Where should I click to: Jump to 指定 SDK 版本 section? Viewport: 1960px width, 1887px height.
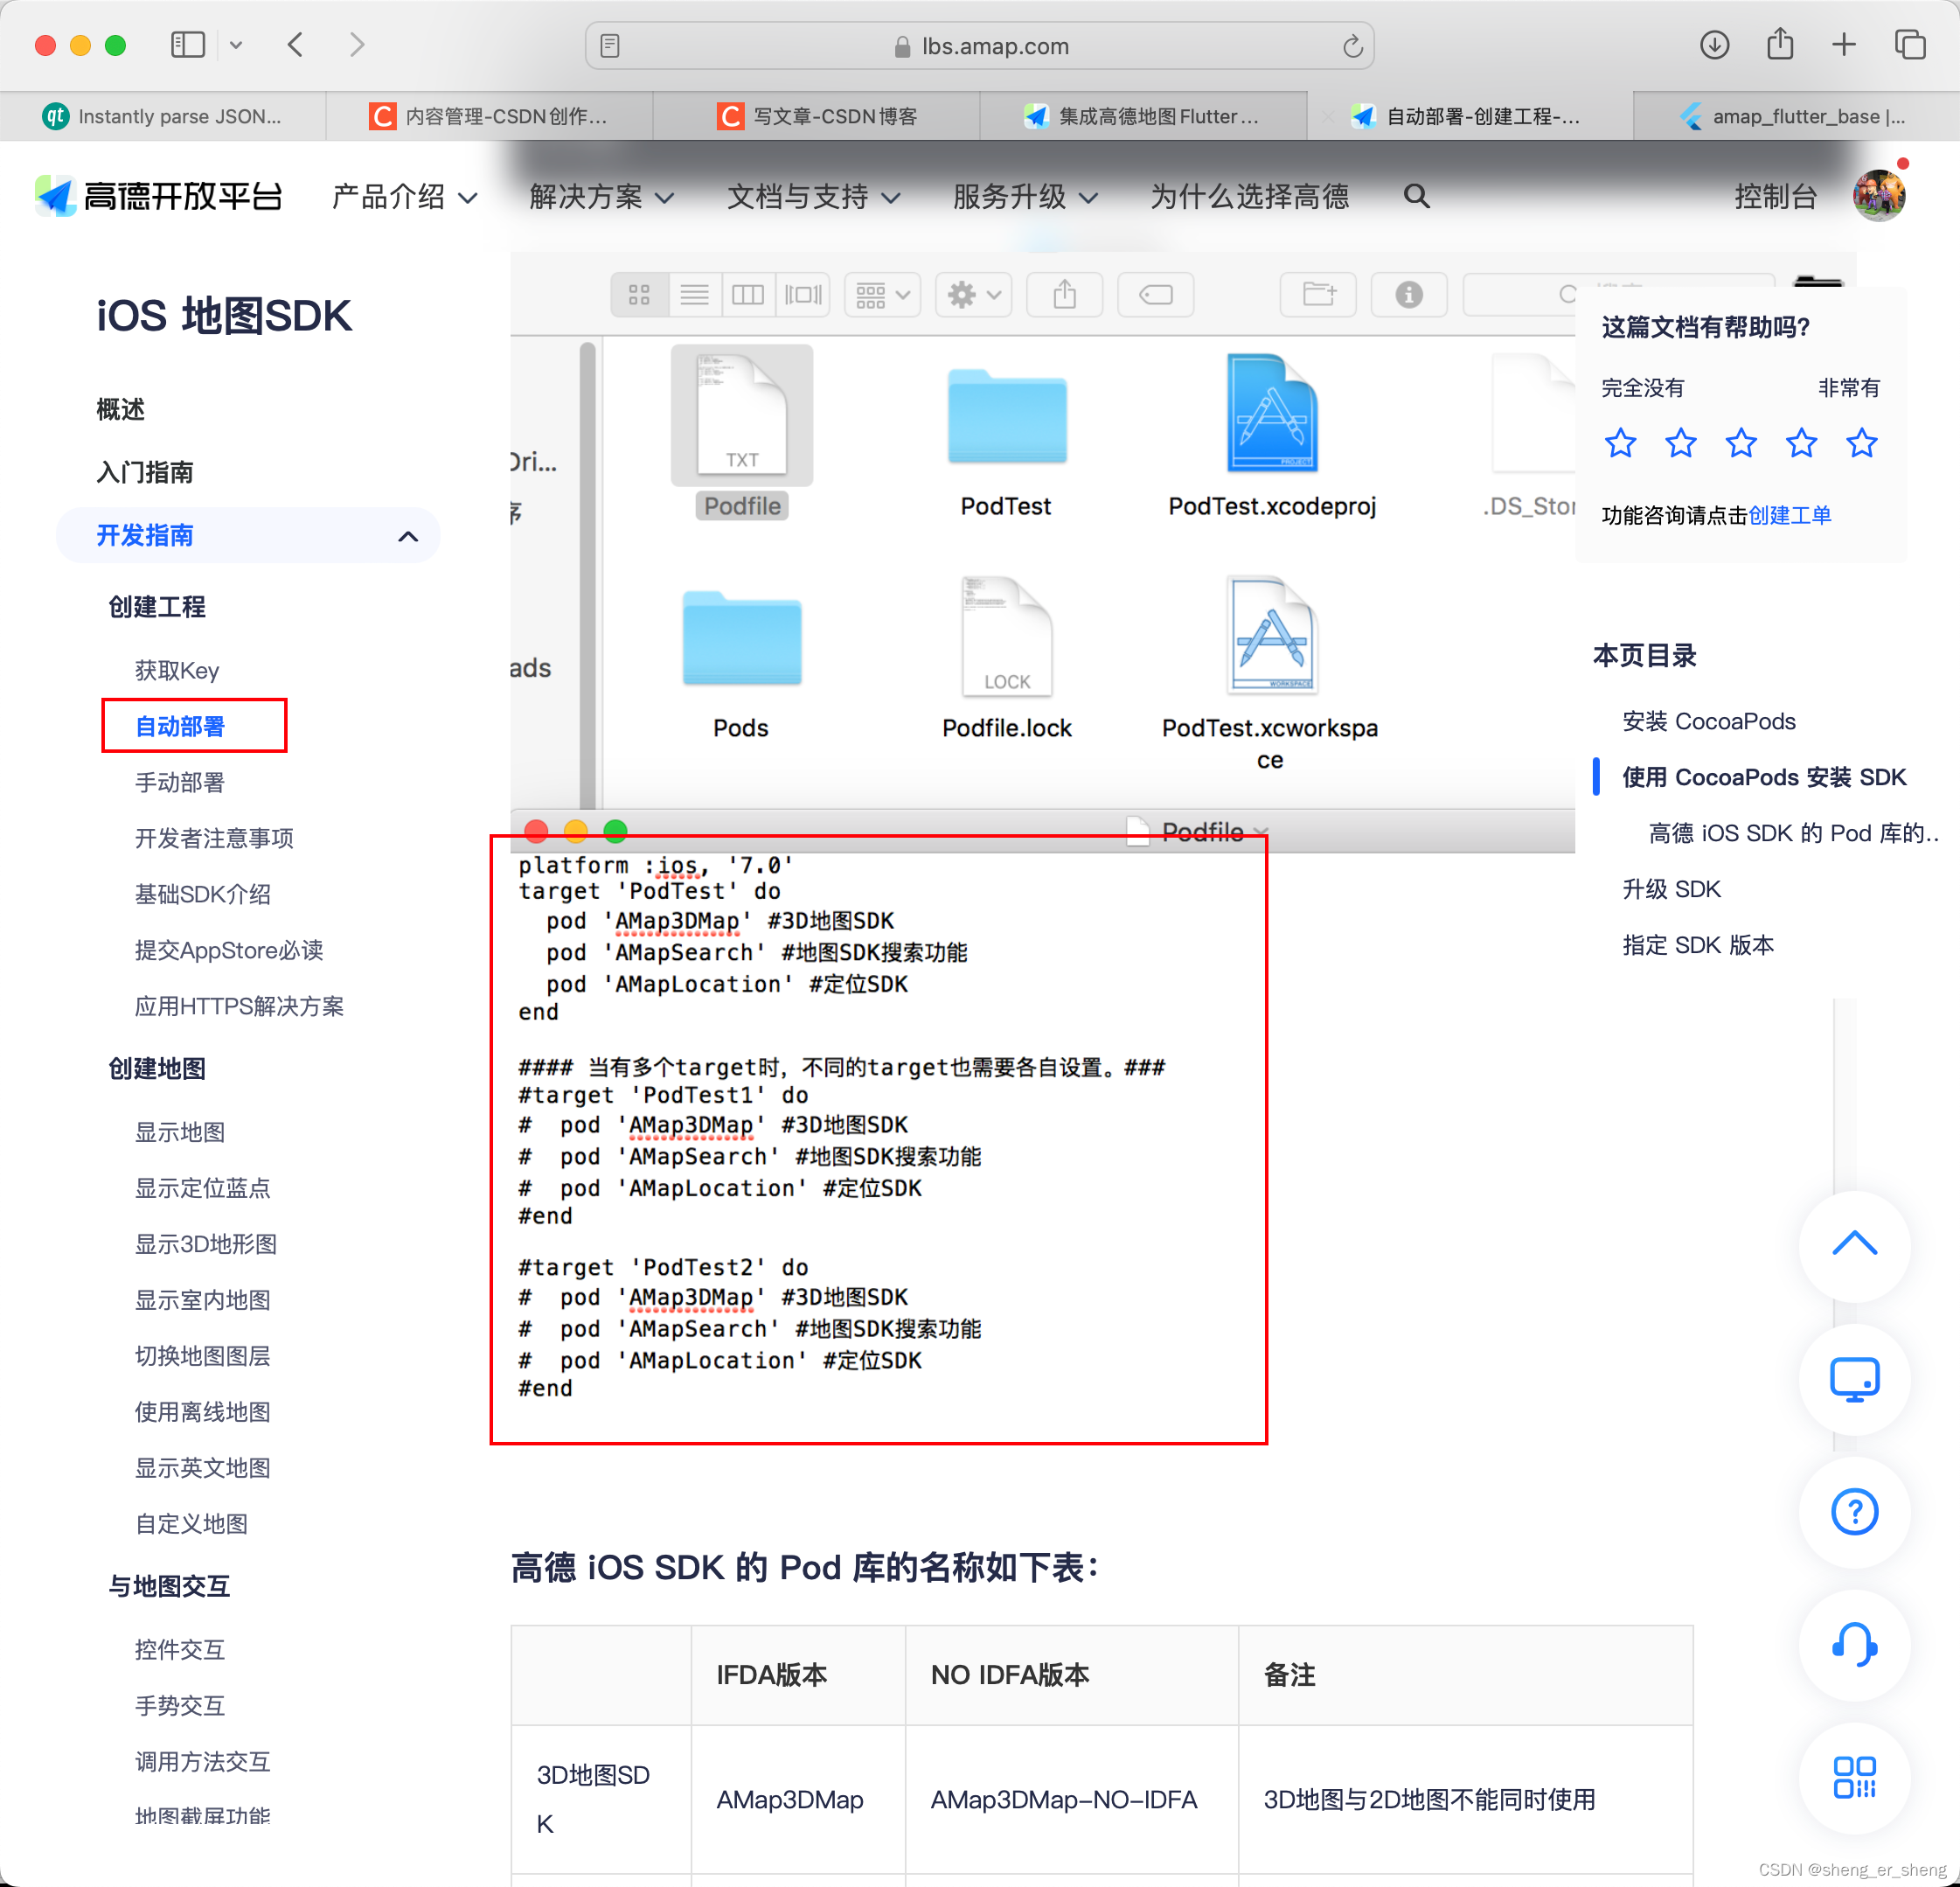coord(1698,945)
